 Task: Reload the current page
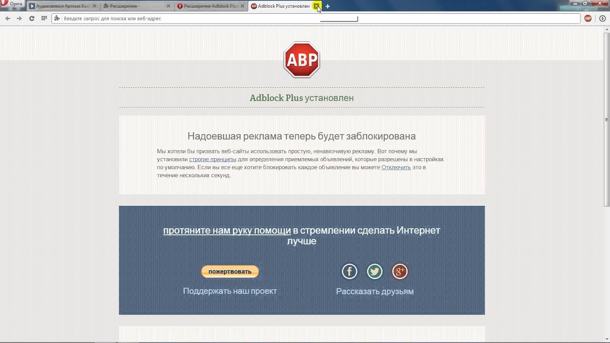coord(31,19)
